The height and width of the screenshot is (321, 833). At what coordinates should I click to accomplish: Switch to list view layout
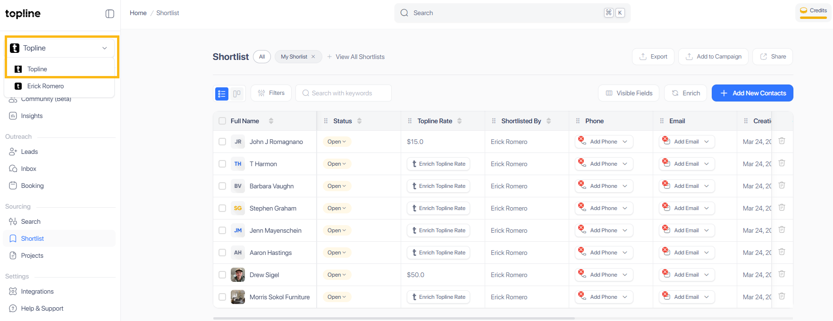pyautogui.click(x=222, y=93)
